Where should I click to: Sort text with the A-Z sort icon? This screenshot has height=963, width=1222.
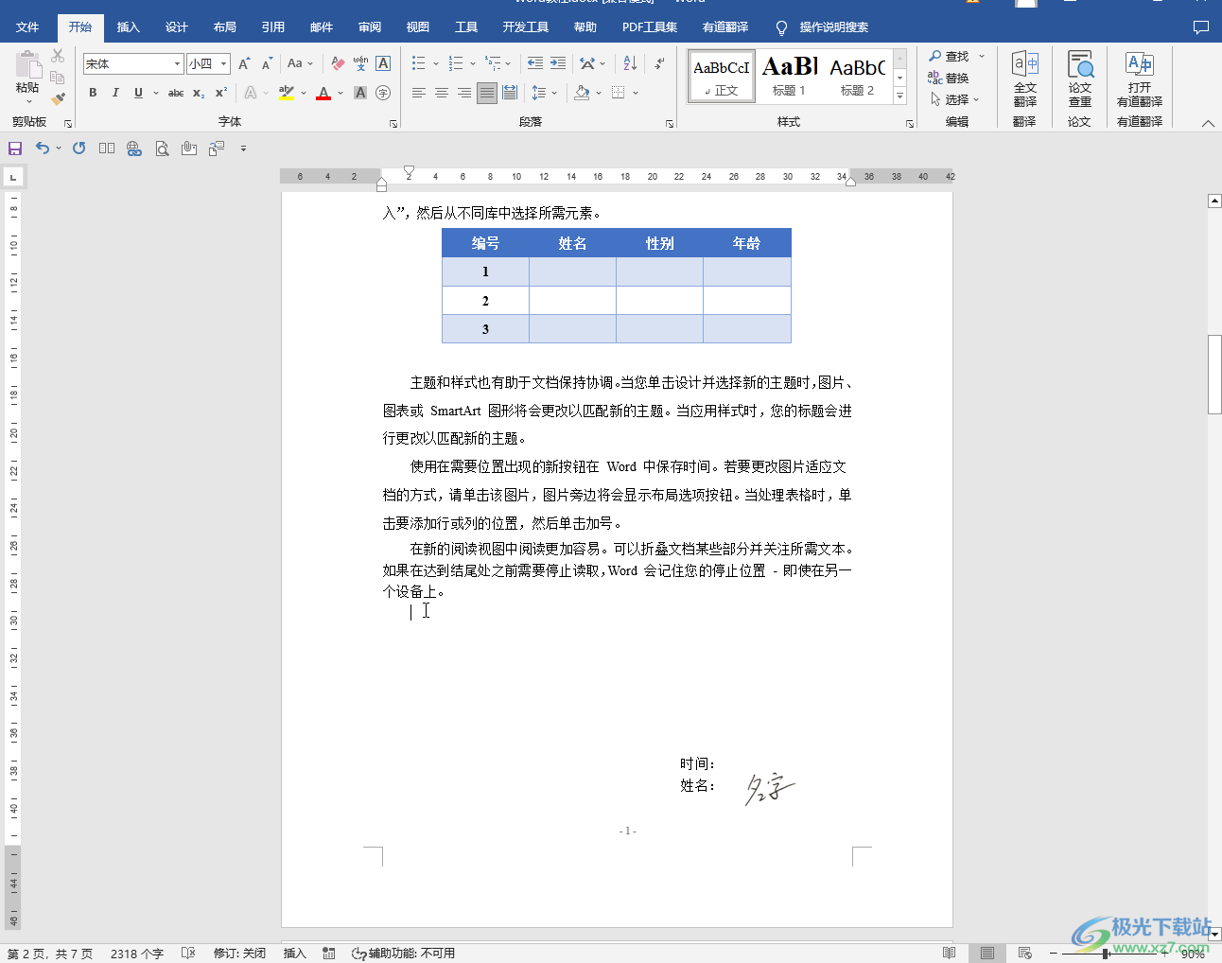coord(630,63)
